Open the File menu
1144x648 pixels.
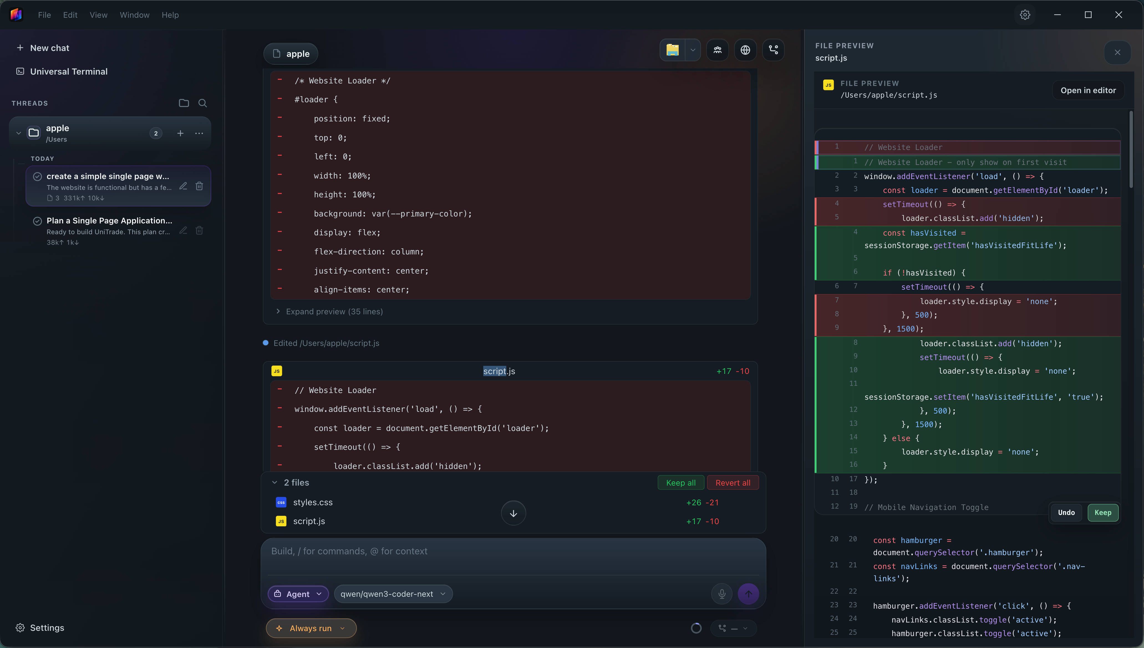point(45,15)
